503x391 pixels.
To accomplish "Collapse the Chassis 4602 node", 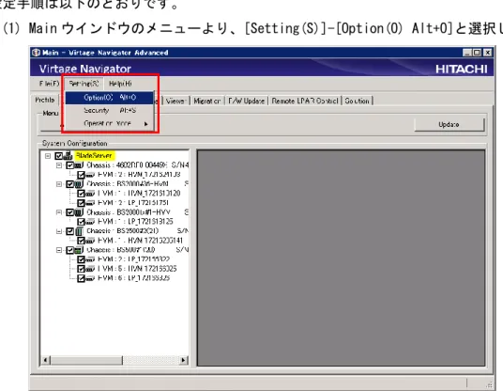I will click(59, 165).
